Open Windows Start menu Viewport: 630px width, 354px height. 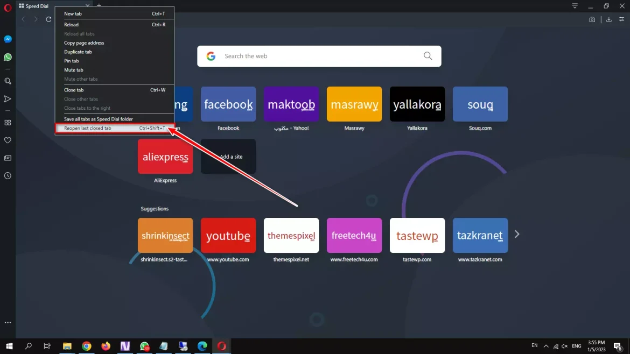point(9,346)
